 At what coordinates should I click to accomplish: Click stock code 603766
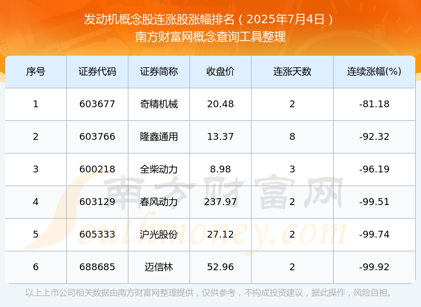pyautogui.click(x=97, y=137)
